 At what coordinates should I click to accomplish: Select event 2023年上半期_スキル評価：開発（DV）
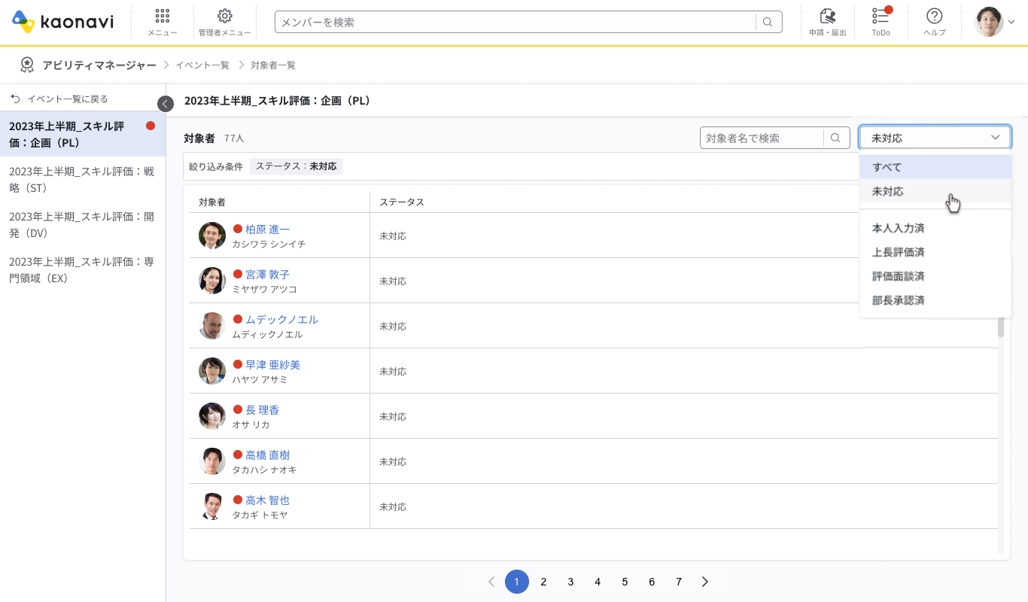coord(83,223)
